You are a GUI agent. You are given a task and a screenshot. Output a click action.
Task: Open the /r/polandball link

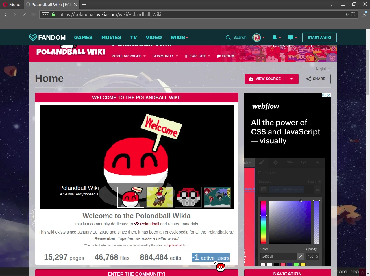[174, 245]
